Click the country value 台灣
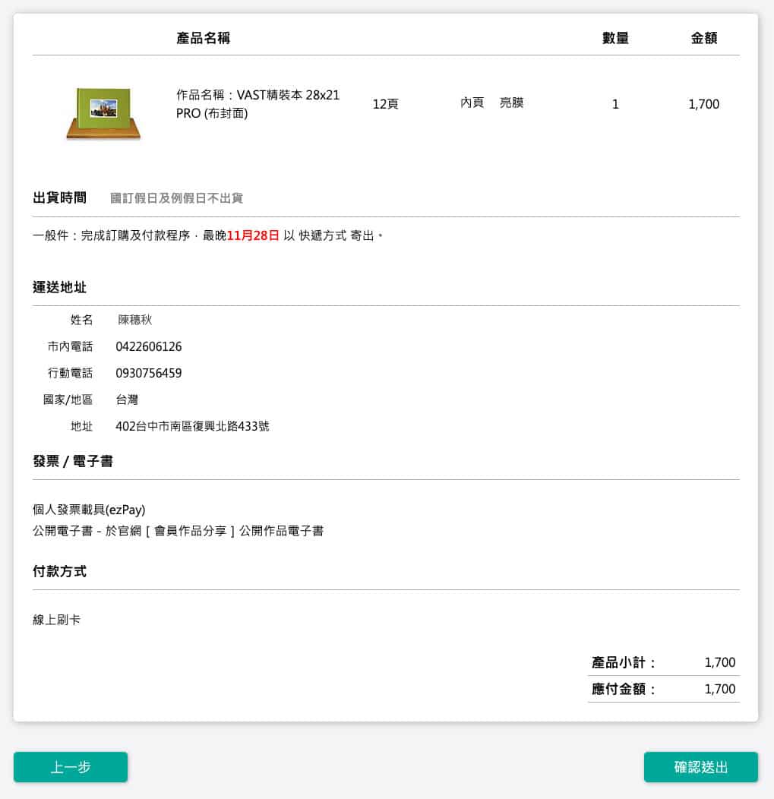This screenshot has width=774, height=799. point(127,399)
